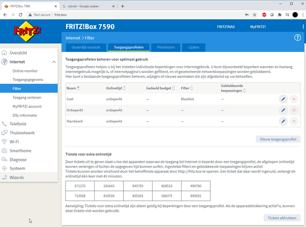Edit the Gast access profile

coord(283,99)
